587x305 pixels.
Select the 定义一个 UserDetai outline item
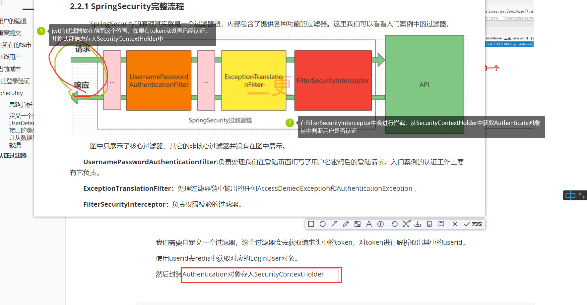(22, 130)
